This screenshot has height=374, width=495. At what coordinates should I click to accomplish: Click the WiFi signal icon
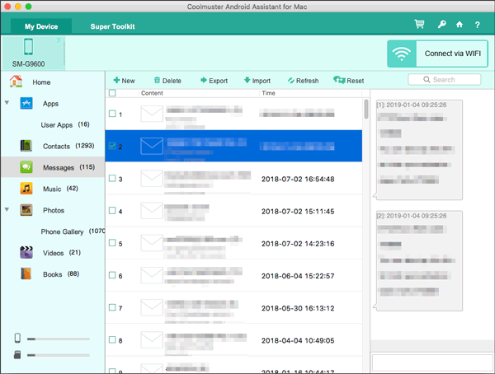coord(402,54)
